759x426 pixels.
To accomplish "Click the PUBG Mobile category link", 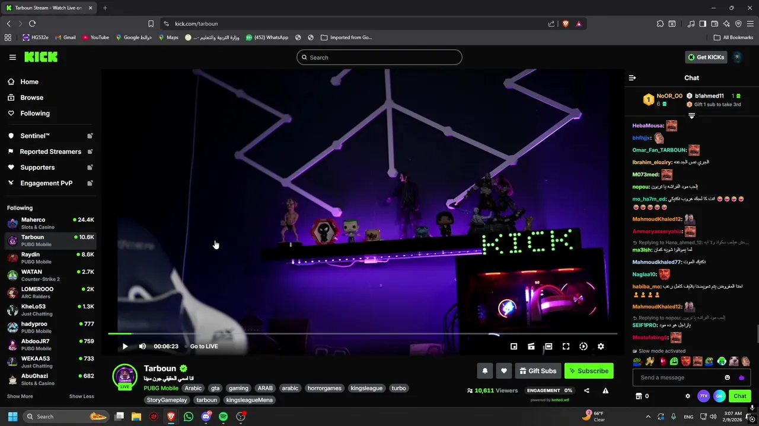I will tap(161, 389).
